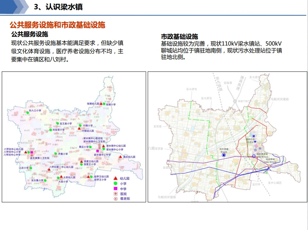
Task: Click the magenta 中学 legend swatch
Action: [116, 189]
